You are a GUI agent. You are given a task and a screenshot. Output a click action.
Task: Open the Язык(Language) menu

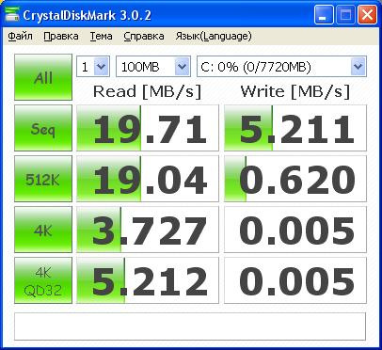(214, 36)
